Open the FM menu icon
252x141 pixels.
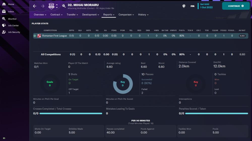(193, 6)
